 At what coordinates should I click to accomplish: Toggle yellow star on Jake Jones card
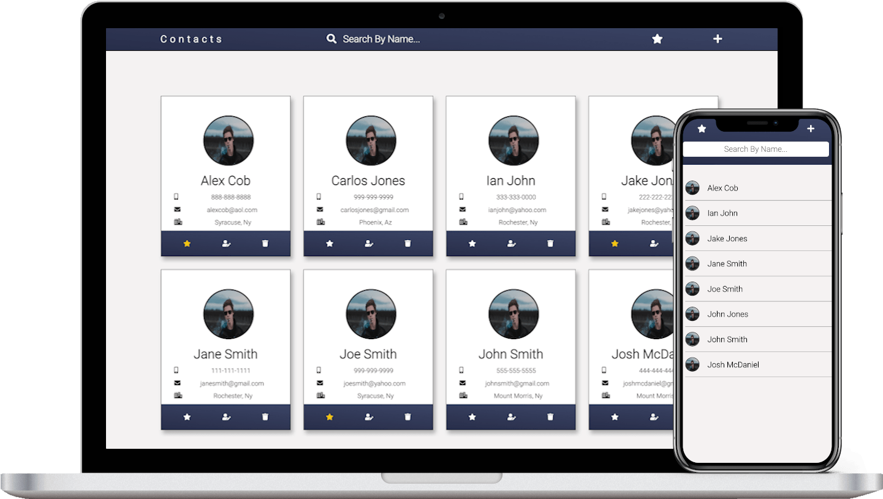615,244
